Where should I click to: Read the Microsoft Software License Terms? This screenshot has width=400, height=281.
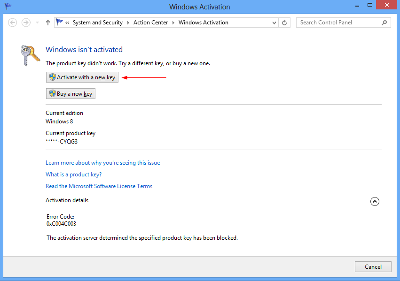99,186
